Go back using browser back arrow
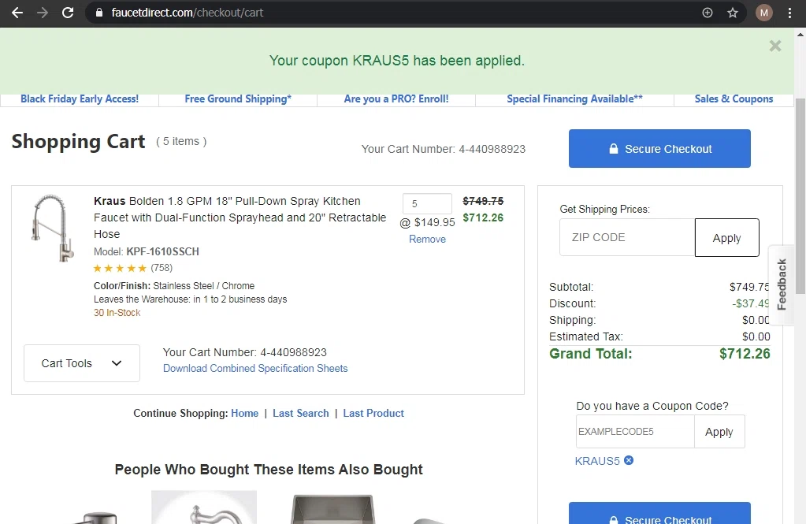Image resolution: width=806 pixels, height=524 pixels. pos(17,13)
